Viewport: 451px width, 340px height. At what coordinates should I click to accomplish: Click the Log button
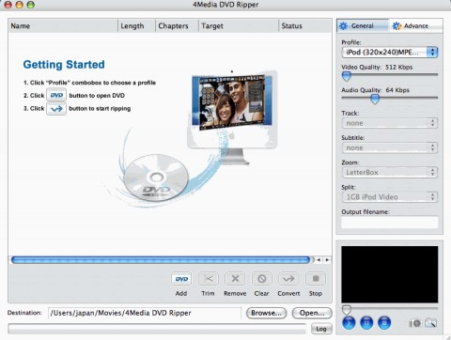(x=321, y=329)
